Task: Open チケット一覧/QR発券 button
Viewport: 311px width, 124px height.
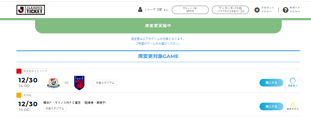Action: (x=190, y=10)
